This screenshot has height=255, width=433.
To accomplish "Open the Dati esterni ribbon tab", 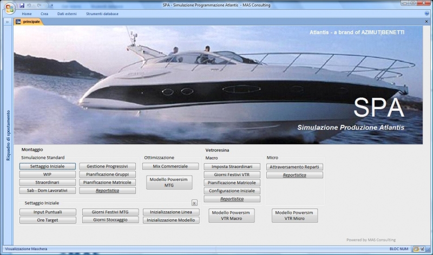I will (67, 14).
